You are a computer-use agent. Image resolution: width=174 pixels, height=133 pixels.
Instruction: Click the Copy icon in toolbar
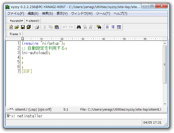51,27
